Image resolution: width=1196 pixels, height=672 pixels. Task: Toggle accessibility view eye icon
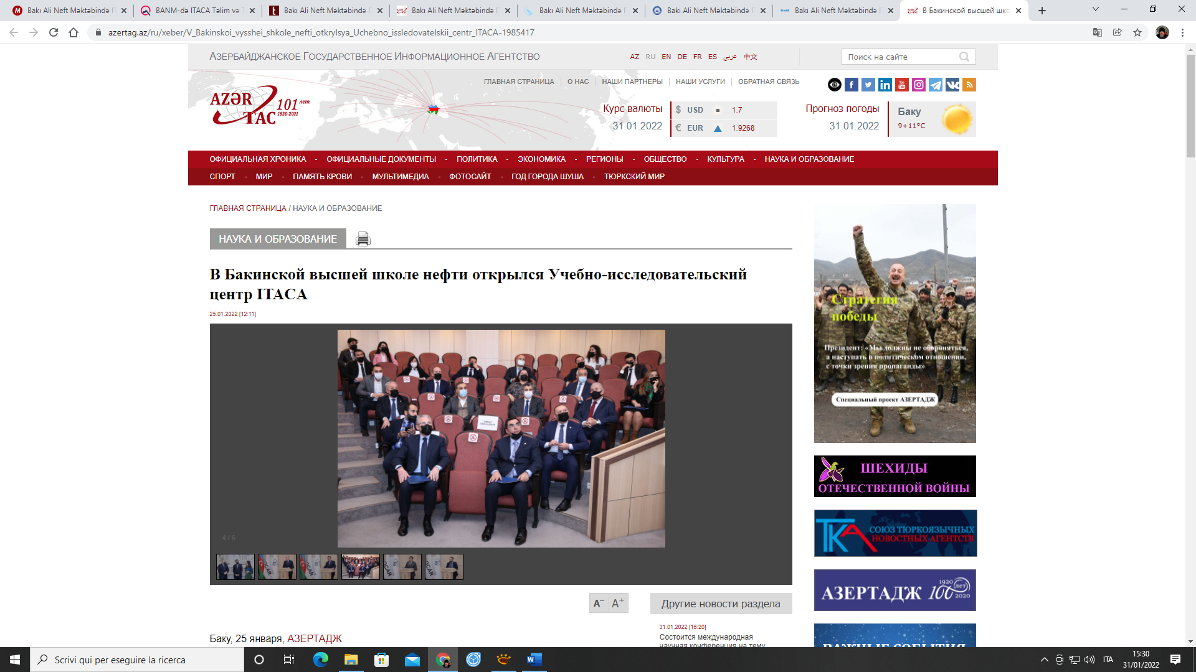(835, 85)
